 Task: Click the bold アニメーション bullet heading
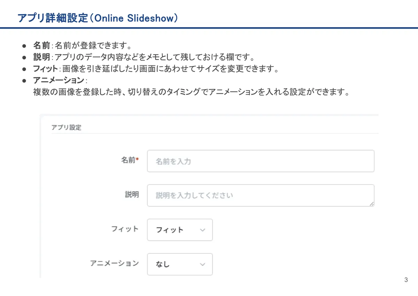click(58, 80)
